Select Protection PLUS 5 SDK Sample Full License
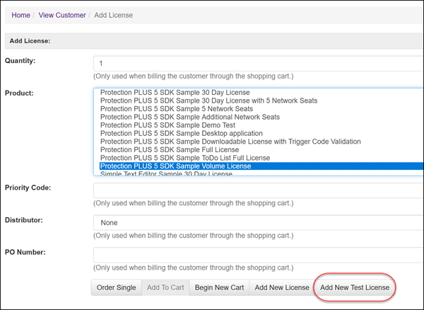Viewport: 424px width, 310px height. (x=261, y=149)
